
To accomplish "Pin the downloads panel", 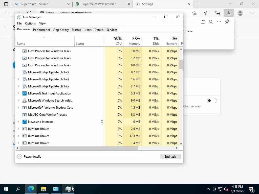I will 227,22.
